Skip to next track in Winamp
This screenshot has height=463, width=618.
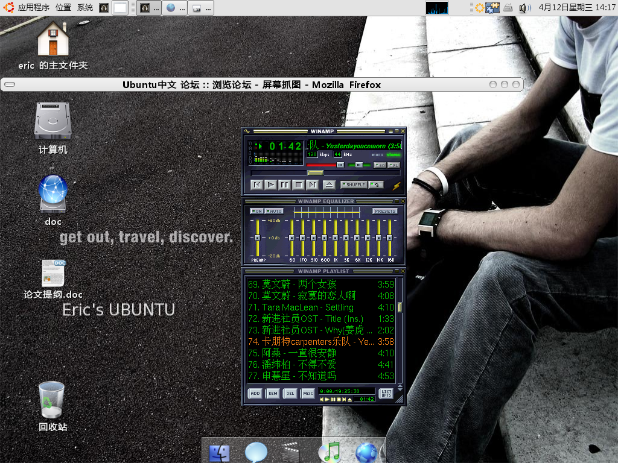click(x=312, y=184)
